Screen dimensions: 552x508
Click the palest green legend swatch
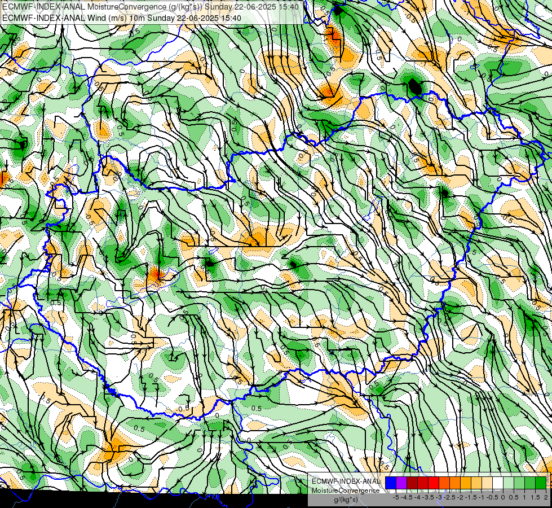pos(509,483)
